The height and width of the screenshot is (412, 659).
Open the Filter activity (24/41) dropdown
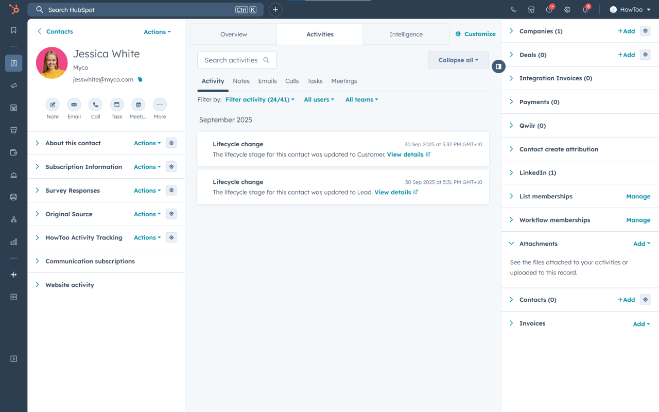260,99
